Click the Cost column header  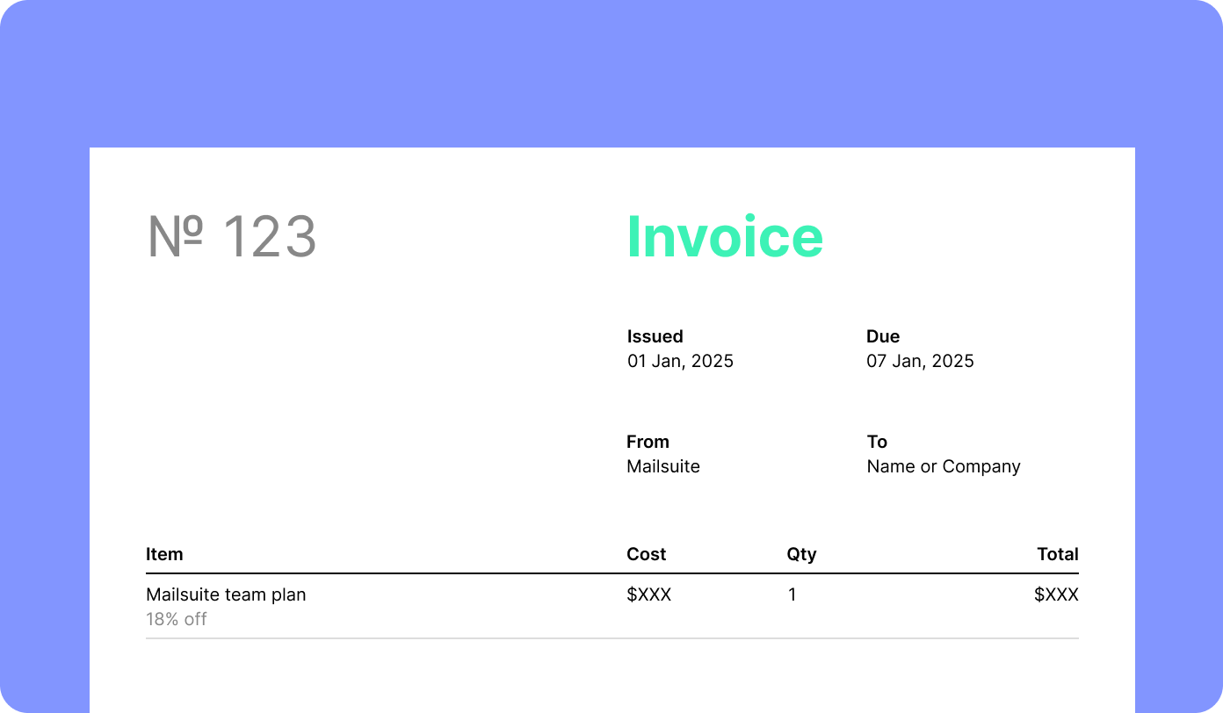click(646, 554)
